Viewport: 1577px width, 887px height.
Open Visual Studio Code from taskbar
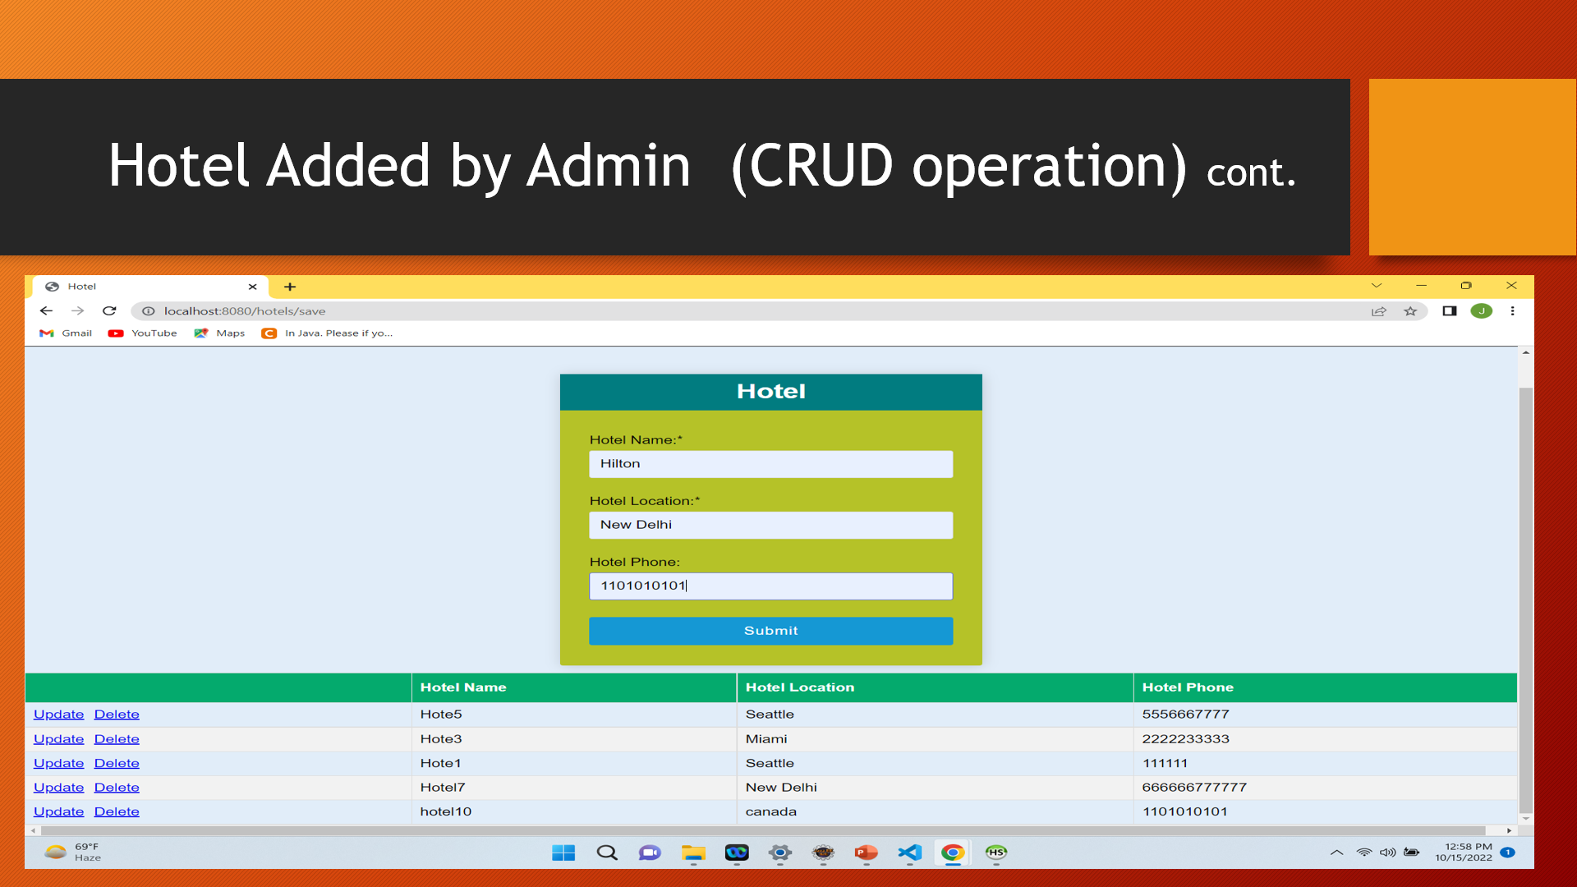click(x=909, y=853)
